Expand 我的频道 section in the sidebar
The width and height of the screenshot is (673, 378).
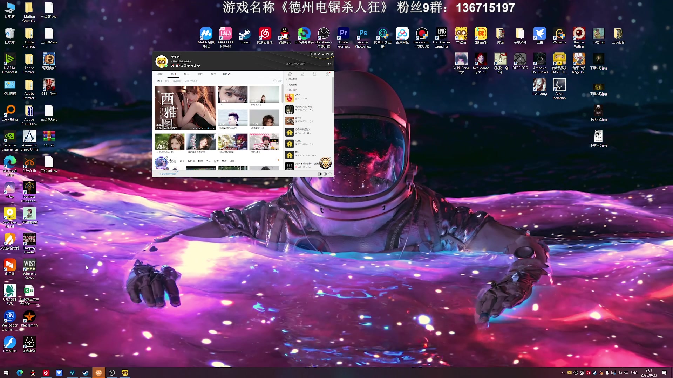coord(292,79)
